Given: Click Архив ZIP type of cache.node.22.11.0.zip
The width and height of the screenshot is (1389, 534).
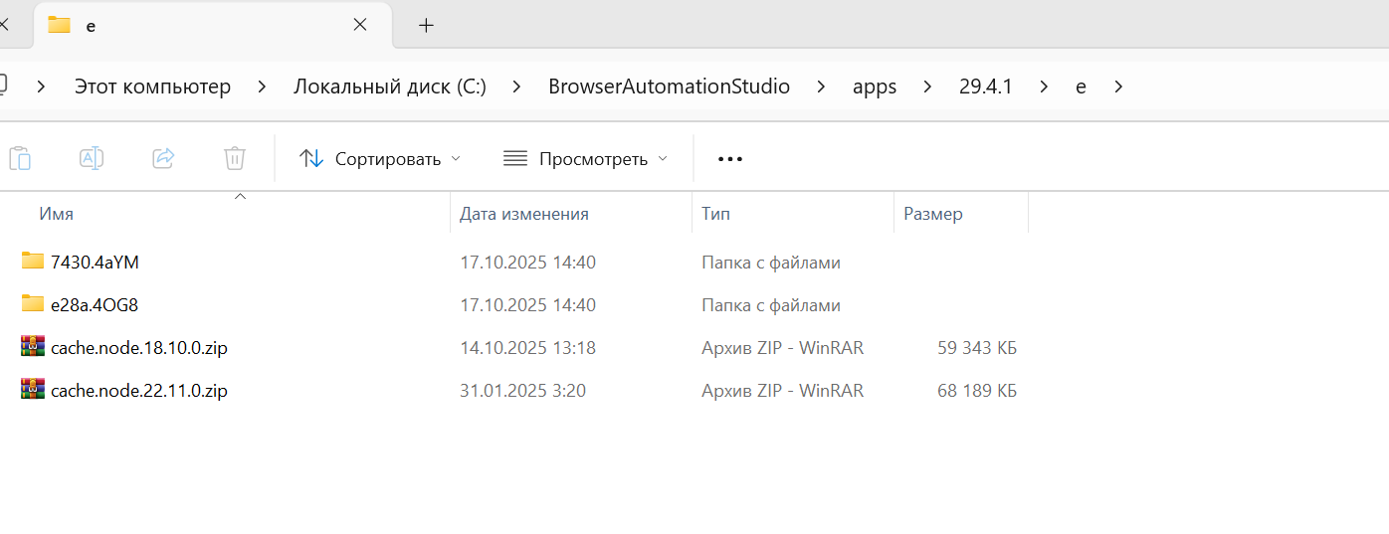Looking at the screenshot, I should click(x=783, y=391).
